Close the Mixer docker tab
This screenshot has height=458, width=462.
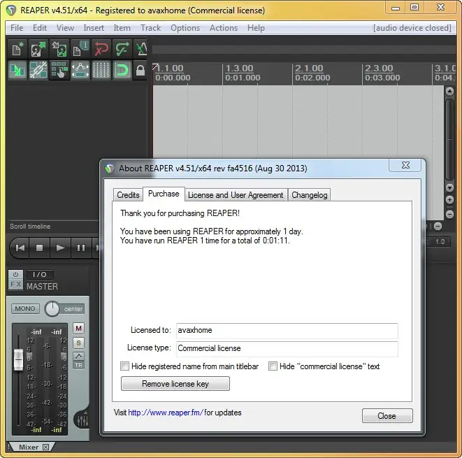click(45, 447)
